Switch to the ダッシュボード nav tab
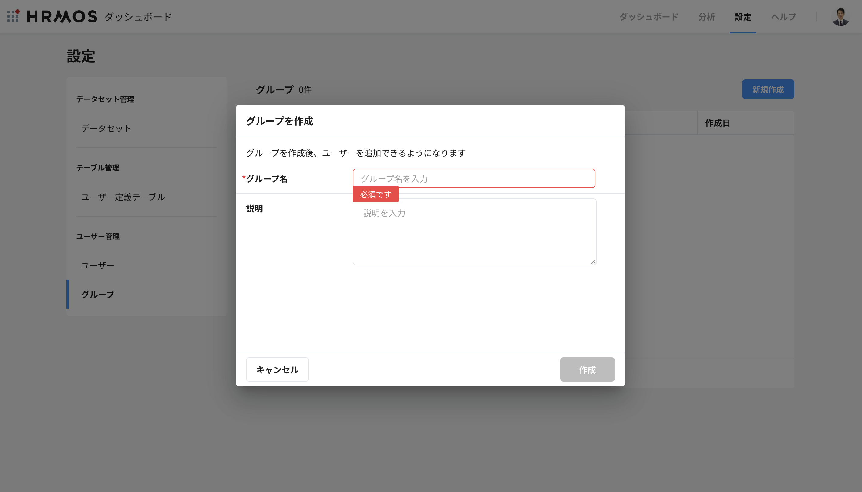Viewport: 862px width, 492px height. click(x=648, y=17)
